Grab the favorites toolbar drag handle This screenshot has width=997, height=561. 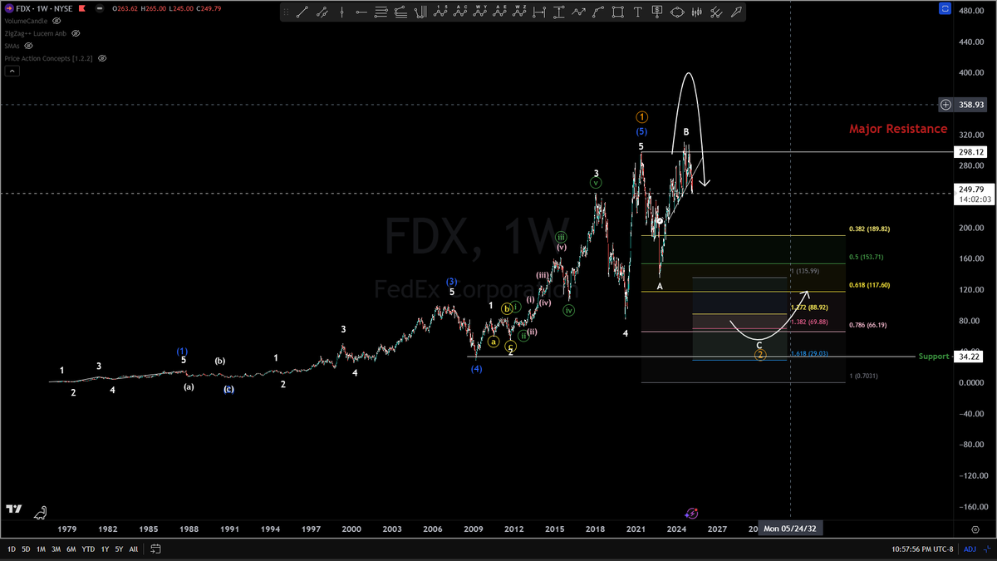tap(286, 12)
